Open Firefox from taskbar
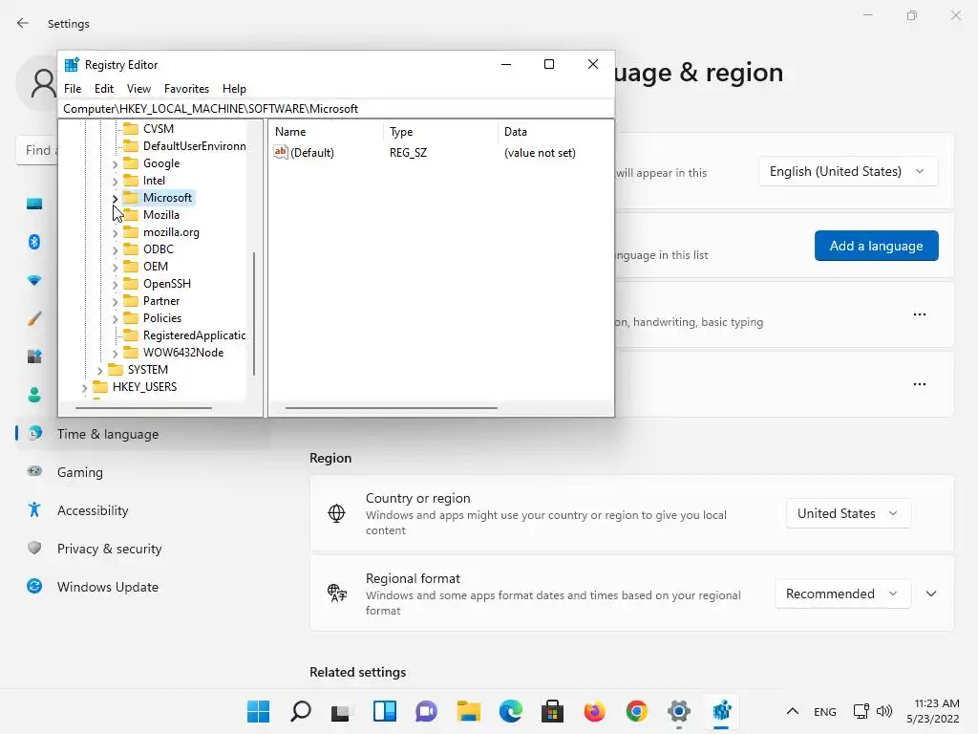Image resolution: width=978 pixels, height=734 pixels. point(594,711)
